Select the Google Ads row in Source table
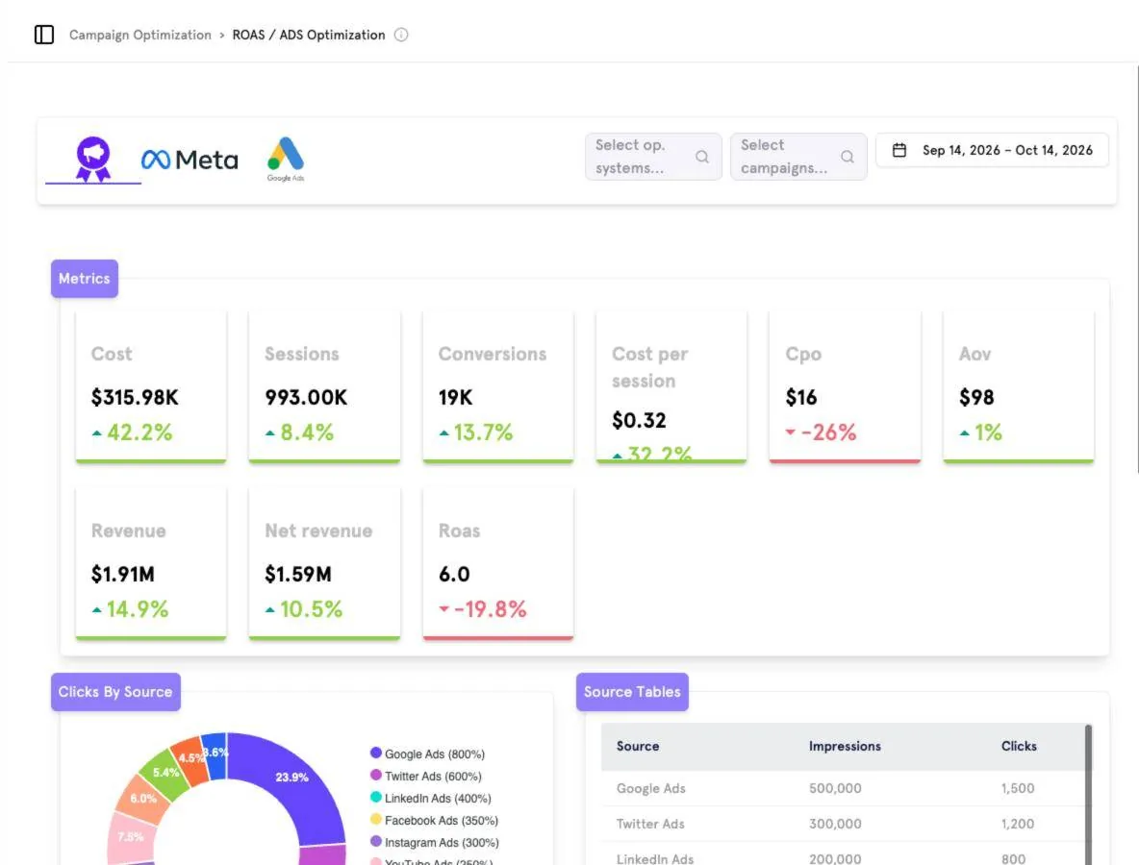 pyautogui.click(x=843, y=789)
